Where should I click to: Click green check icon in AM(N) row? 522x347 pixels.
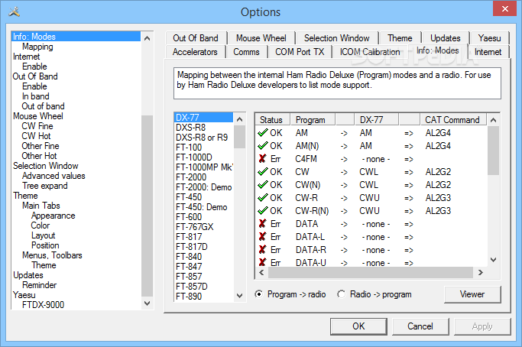coord(263,146)
